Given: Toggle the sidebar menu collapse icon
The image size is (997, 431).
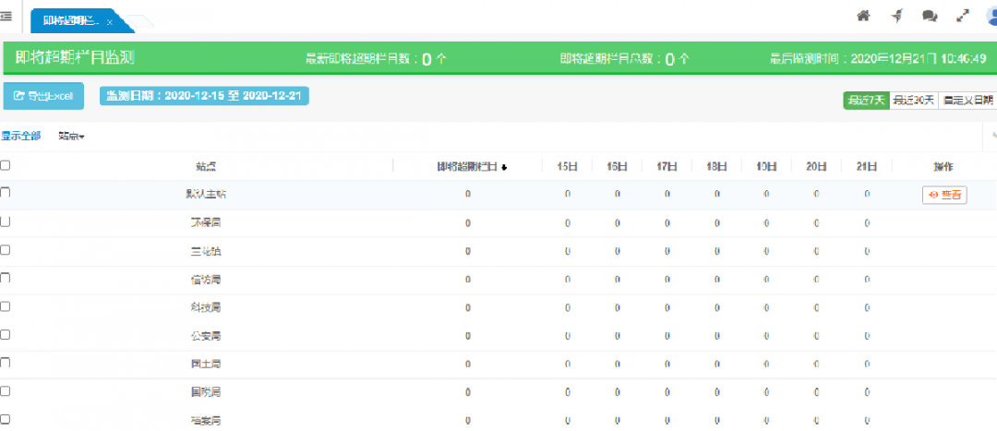Looking at the screenshot, I should [x=6, y=17].
